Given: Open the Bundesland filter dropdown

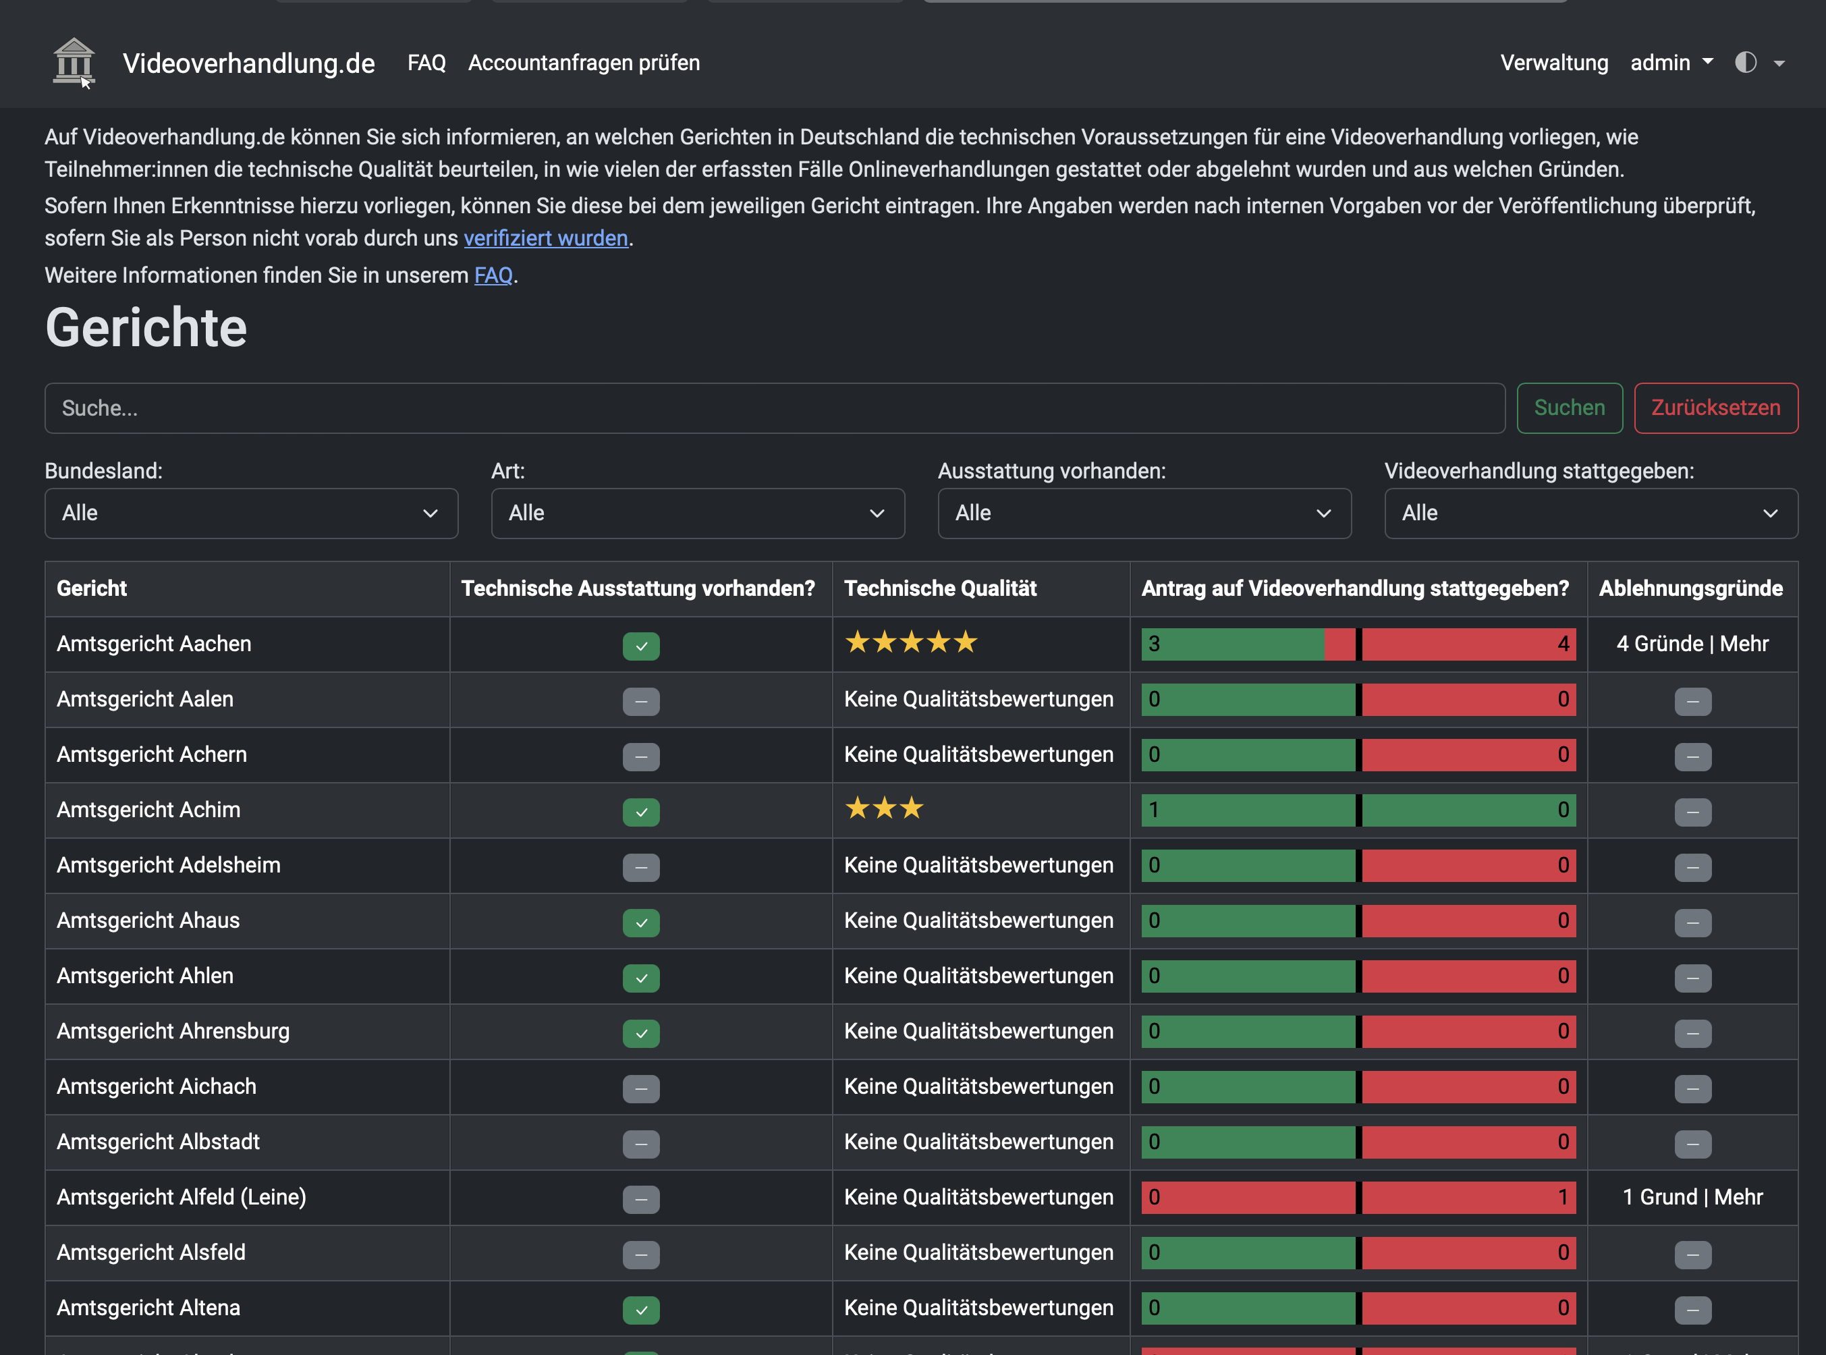Looking at the screenshot, I should point(251,514).
